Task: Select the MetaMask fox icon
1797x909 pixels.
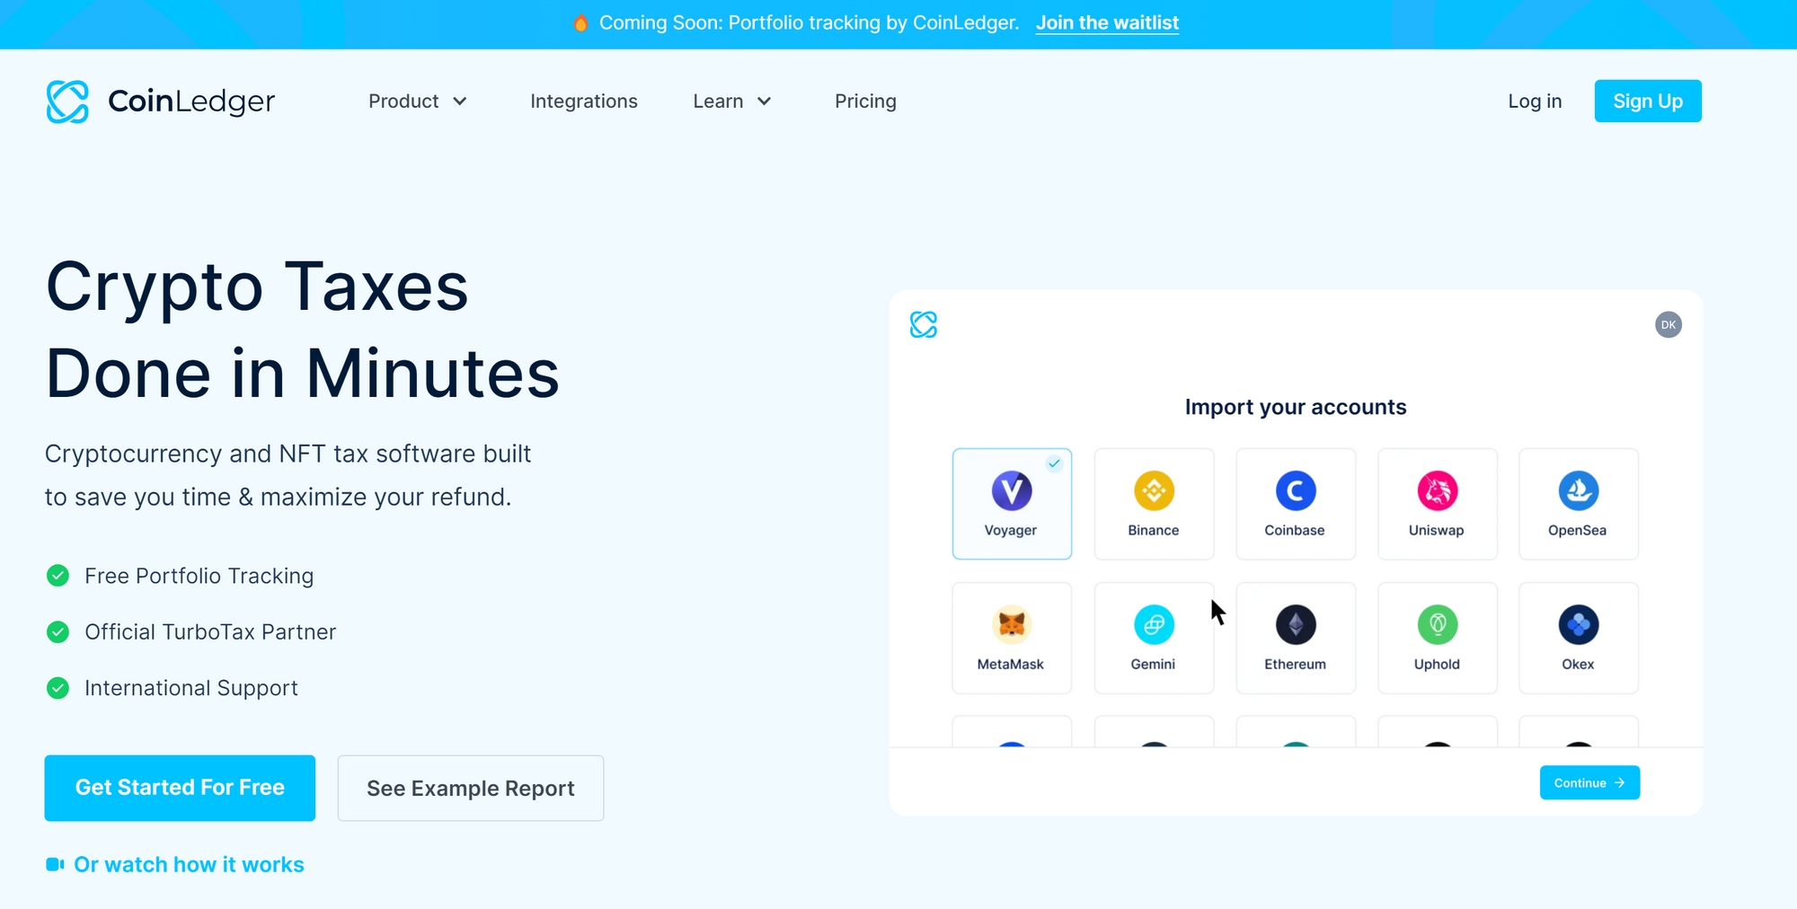Action: (1012, 624)
